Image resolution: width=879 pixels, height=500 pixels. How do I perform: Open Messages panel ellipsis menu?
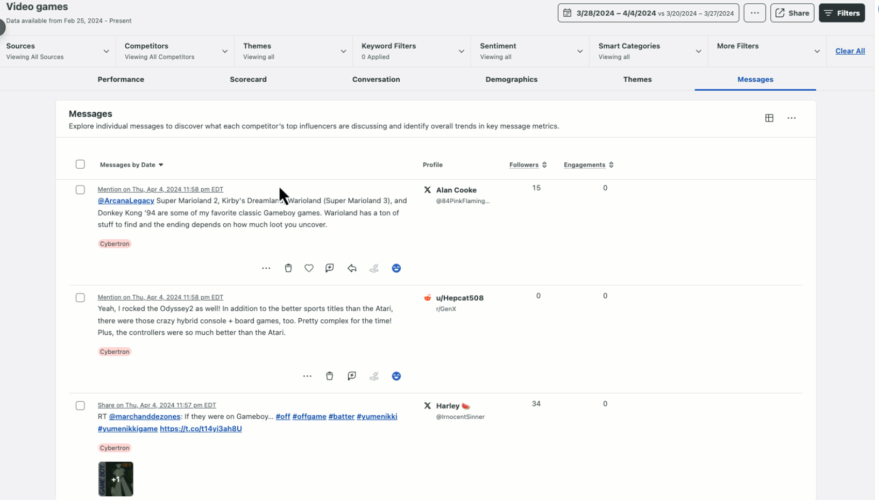coord(791,118)
